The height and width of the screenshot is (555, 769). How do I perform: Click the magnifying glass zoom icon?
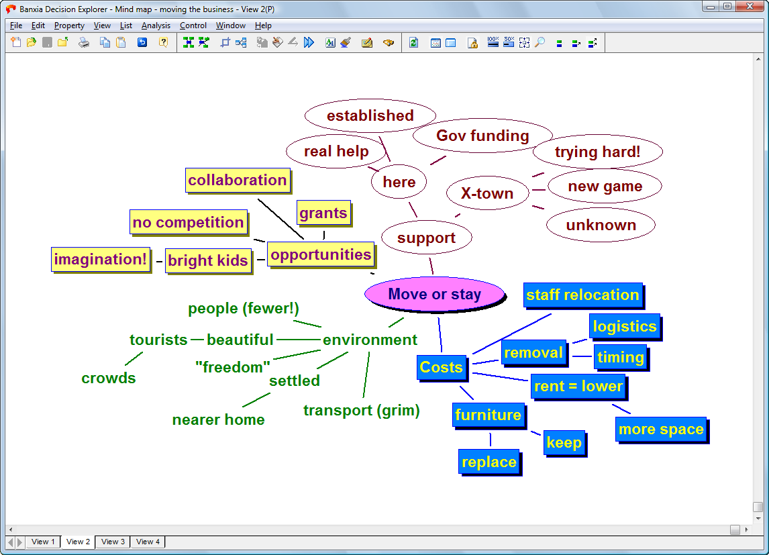pos(540,42)
